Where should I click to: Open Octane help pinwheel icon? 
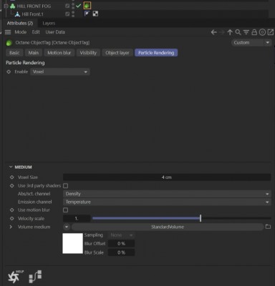click(15, 277)
